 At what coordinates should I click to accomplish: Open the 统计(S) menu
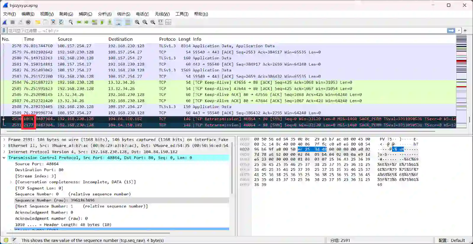click(x=124, y=14)
